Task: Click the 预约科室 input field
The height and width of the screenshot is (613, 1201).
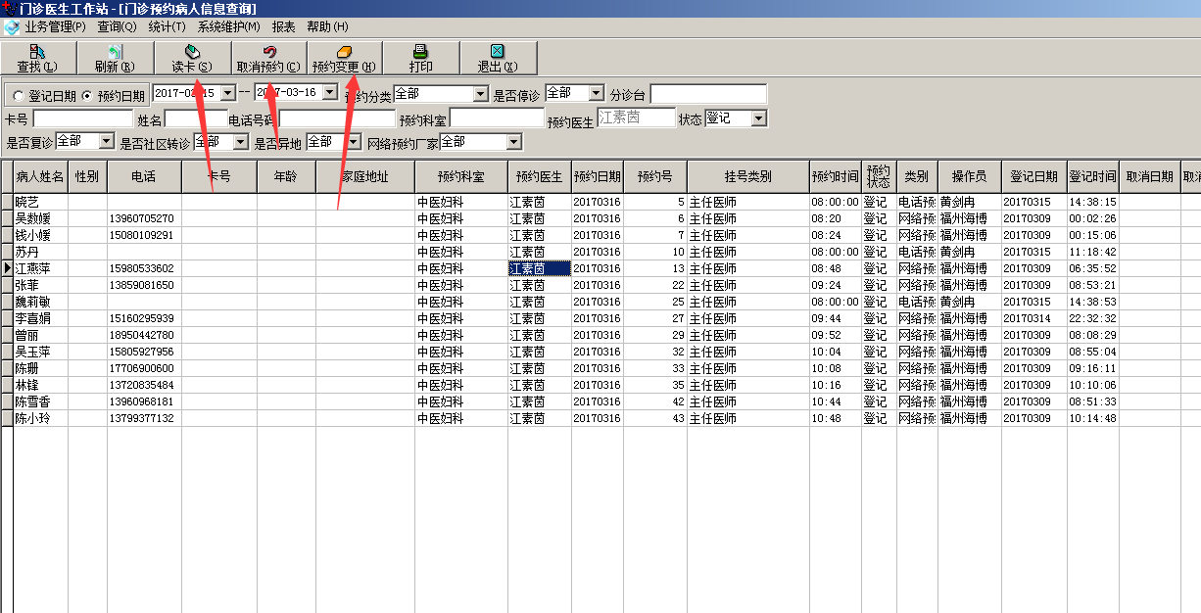Action: (x=497, y=118)
